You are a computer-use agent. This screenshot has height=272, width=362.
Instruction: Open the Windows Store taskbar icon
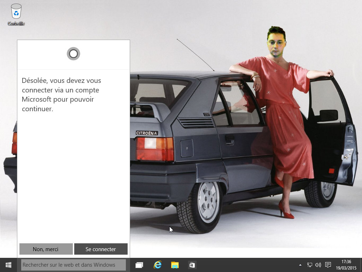[x=192, y=265]
